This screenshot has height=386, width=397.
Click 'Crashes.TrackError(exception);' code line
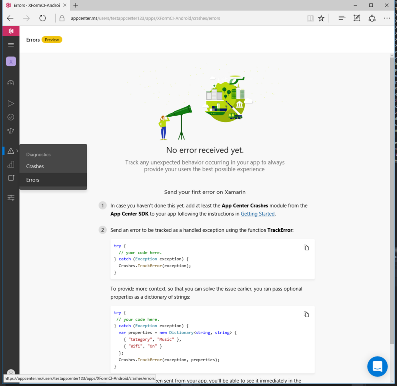coord(154,266)
